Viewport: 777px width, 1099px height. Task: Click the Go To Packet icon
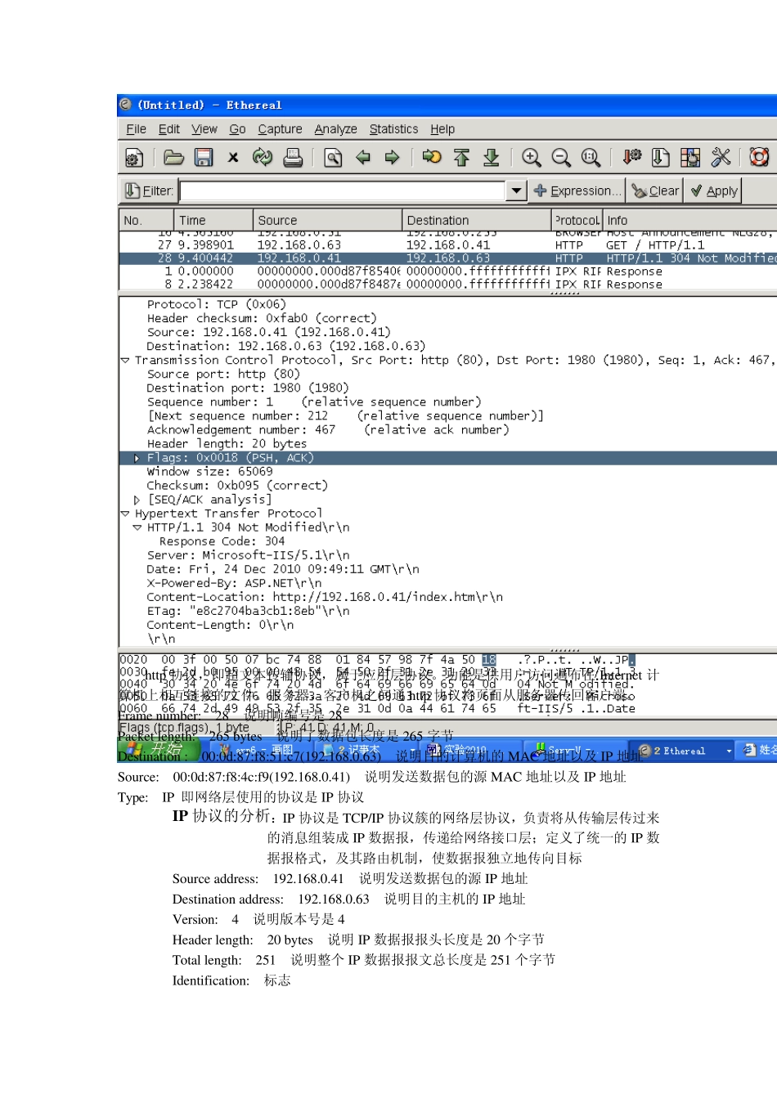tap(432, 158)
